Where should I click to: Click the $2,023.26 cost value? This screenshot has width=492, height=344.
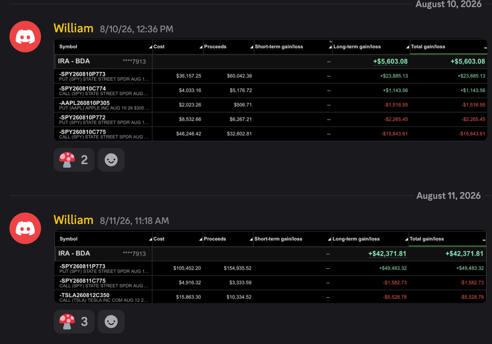coord(190,105)
